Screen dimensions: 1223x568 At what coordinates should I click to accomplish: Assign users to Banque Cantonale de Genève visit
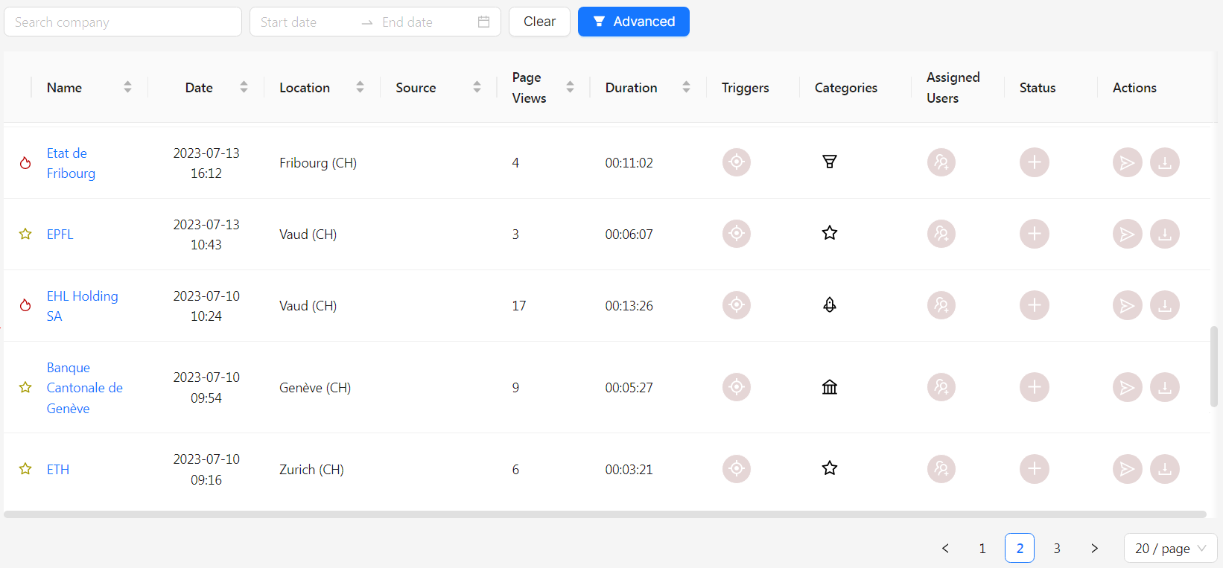(x=941, y=387)
